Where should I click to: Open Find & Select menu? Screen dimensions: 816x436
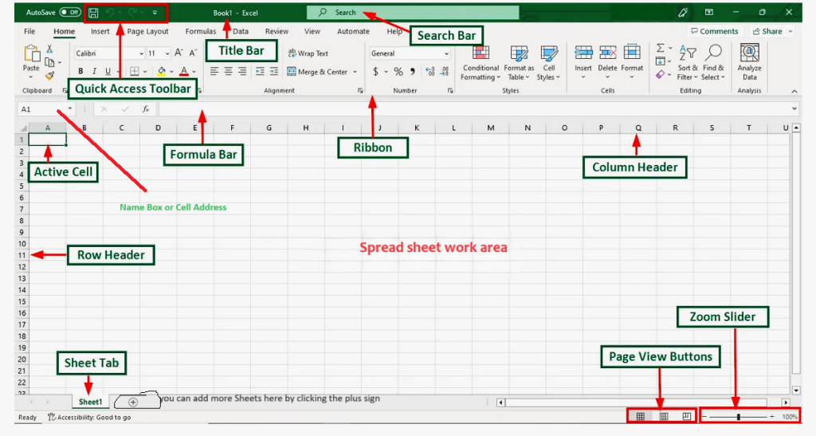713,62
